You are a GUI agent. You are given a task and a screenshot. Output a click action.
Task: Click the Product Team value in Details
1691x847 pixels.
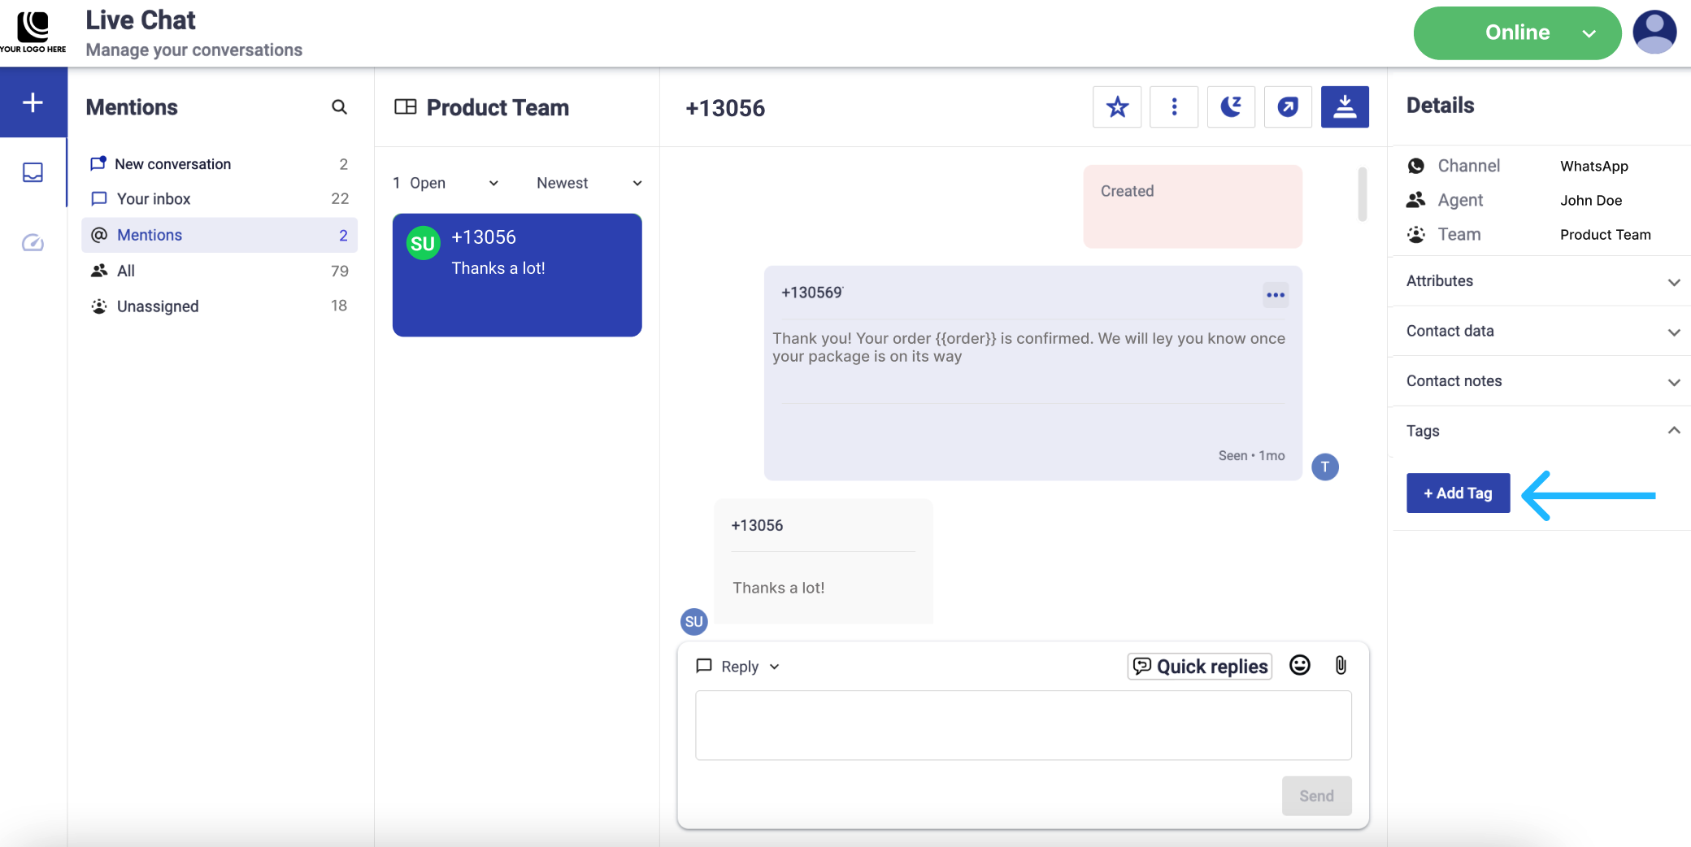(1606, 235)
